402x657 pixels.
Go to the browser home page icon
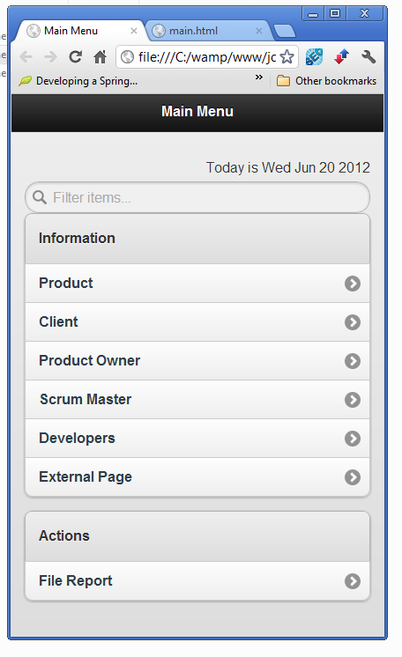coord(100,56)
